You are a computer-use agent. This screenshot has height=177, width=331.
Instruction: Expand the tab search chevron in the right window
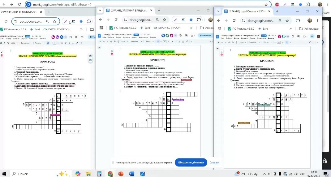click(x=218, y=11)
